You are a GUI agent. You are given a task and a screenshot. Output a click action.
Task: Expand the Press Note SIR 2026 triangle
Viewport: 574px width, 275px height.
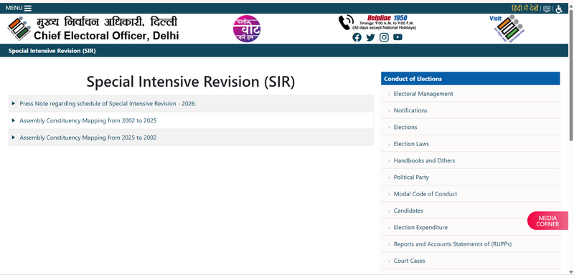point(14,104)
